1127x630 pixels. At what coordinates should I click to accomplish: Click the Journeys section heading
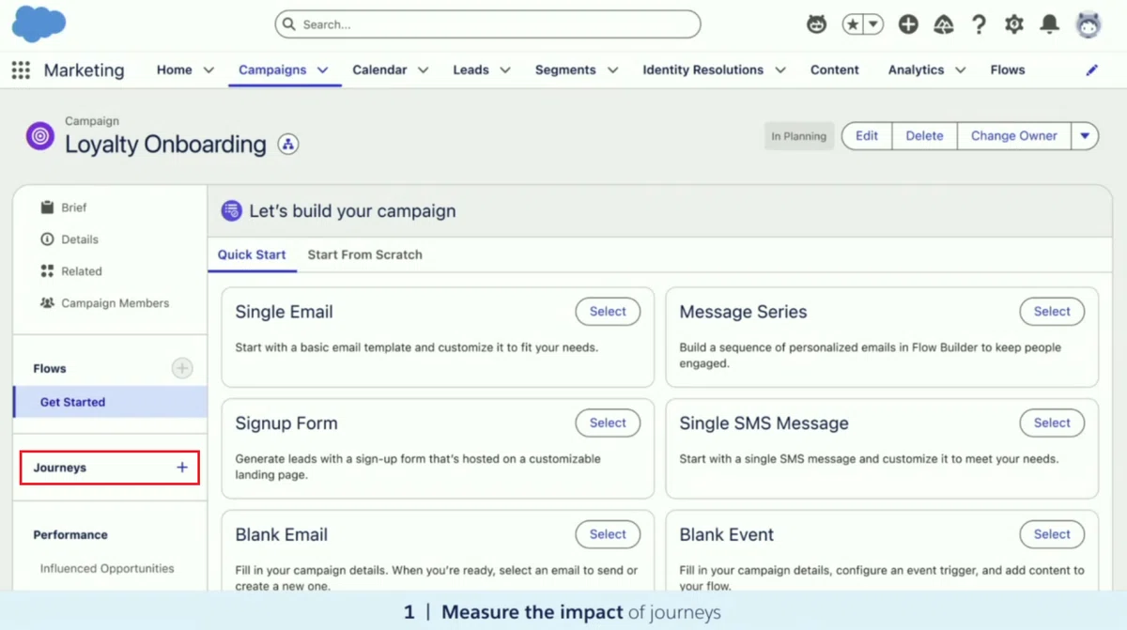point(60,468)
